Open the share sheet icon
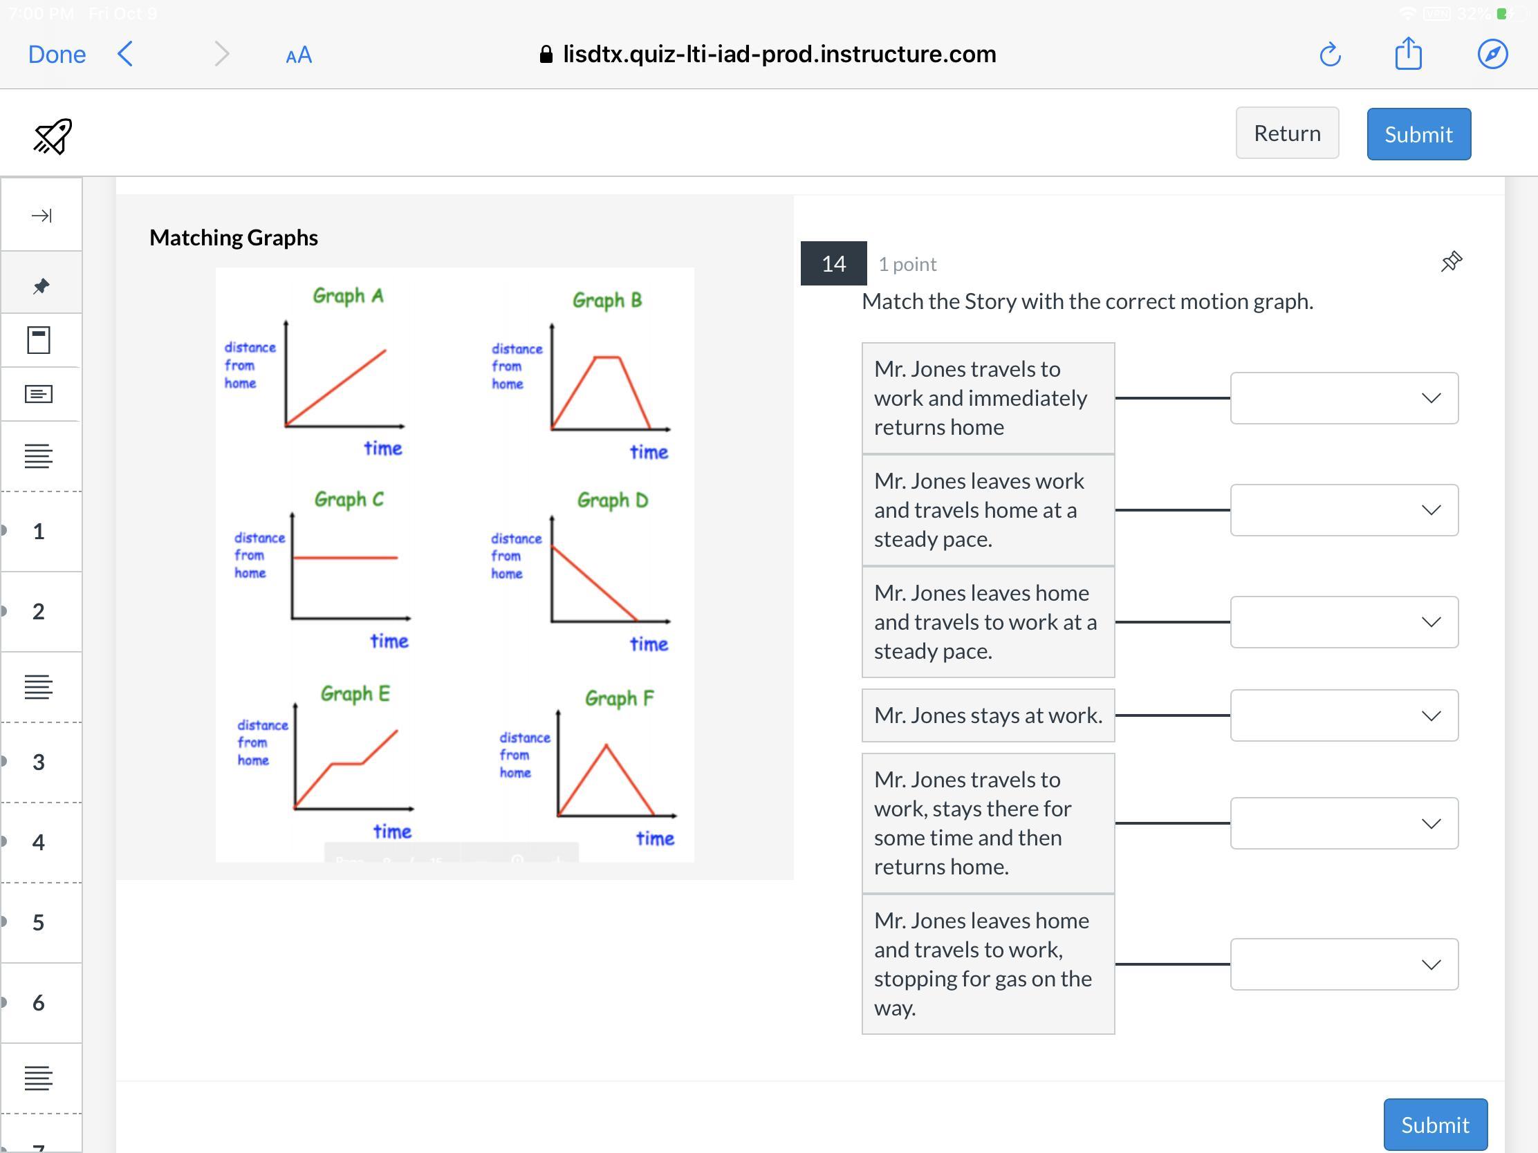 pyautogui.click(x=1408, y=54)
